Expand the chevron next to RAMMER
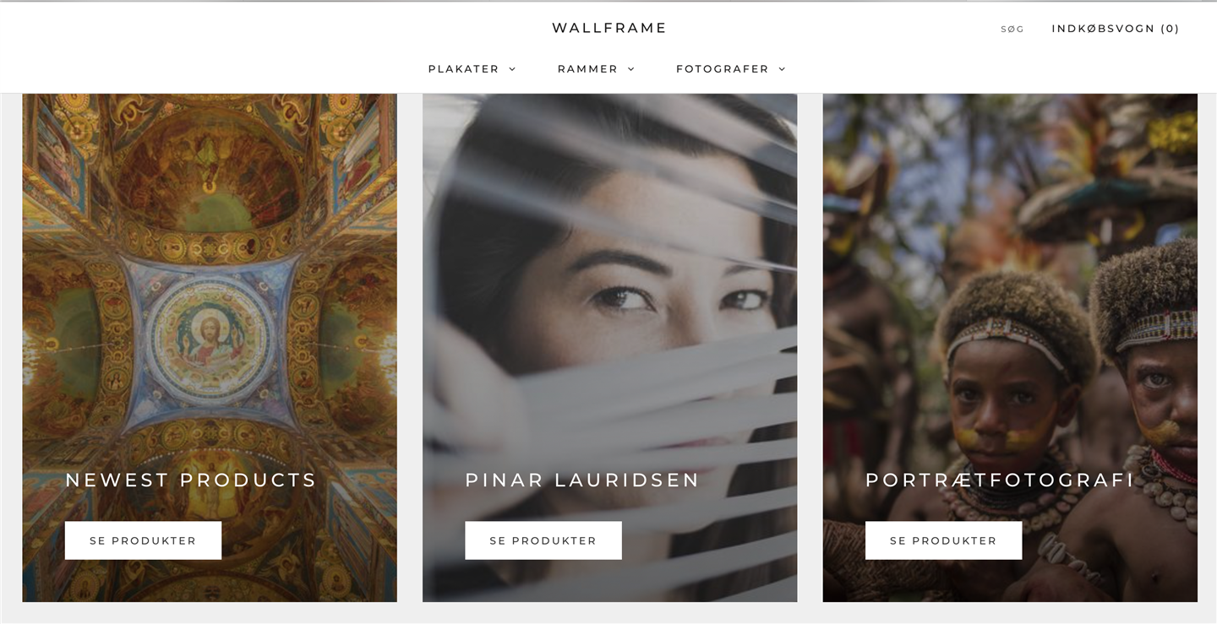This screenshot has width=1217, height=624. (630, 69)
